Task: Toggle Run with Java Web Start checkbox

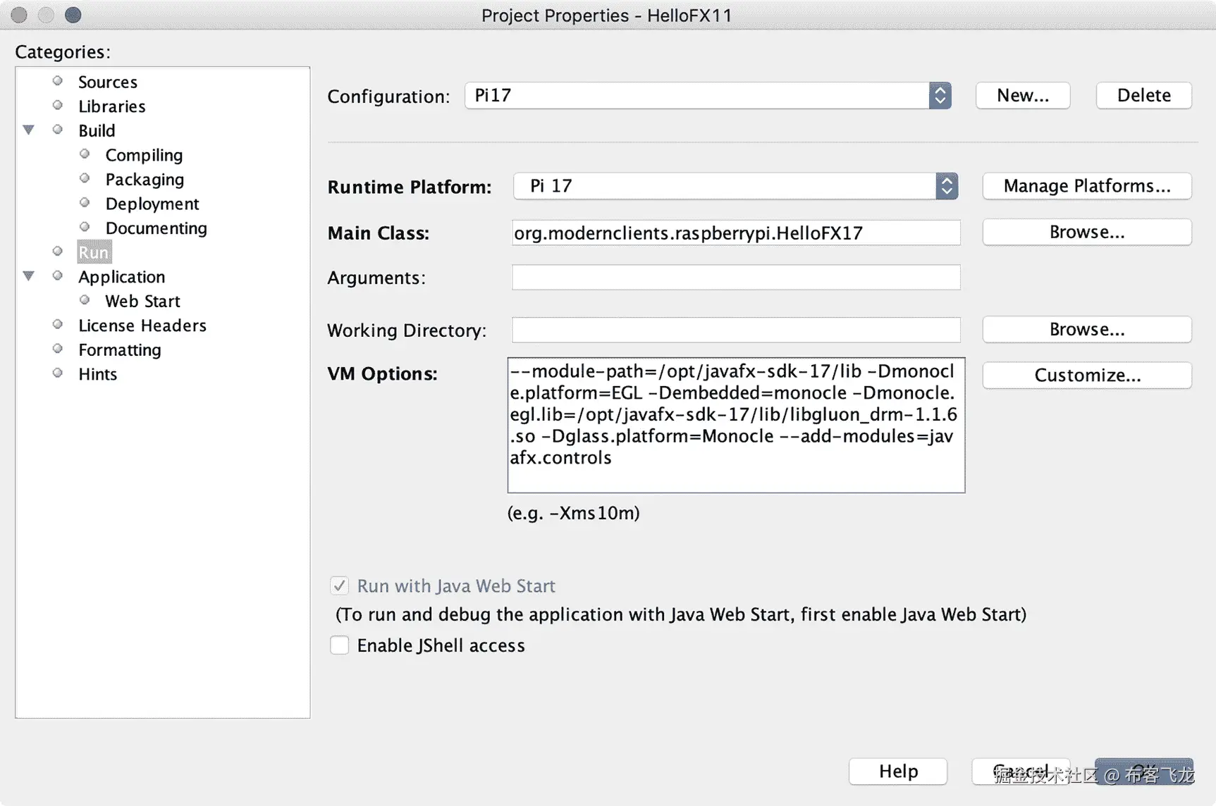Action: pos(340,585)
